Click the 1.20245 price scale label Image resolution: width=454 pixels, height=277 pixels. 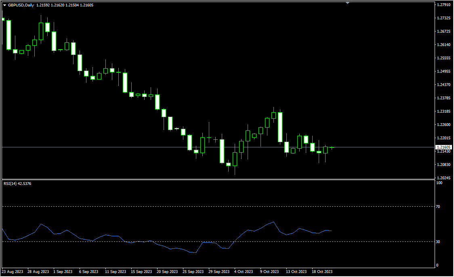[x=444, y=178]
